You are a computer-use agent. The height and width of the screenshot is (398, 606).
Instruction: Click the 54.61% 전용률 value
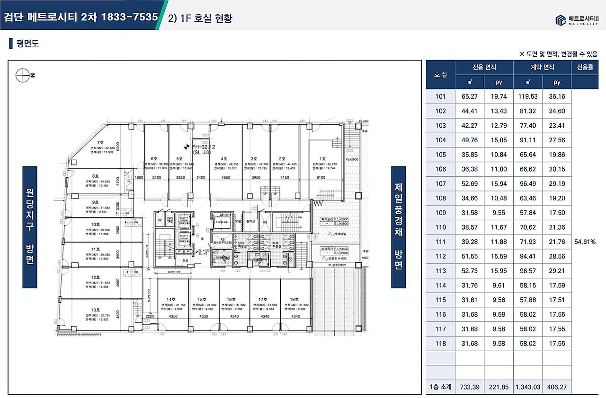coord(585,242)
